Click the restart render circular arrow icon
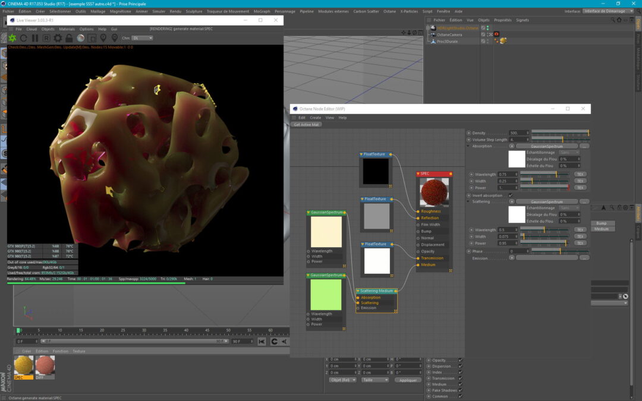The height and width of the screenshot is (401, 642). point(24,38)
